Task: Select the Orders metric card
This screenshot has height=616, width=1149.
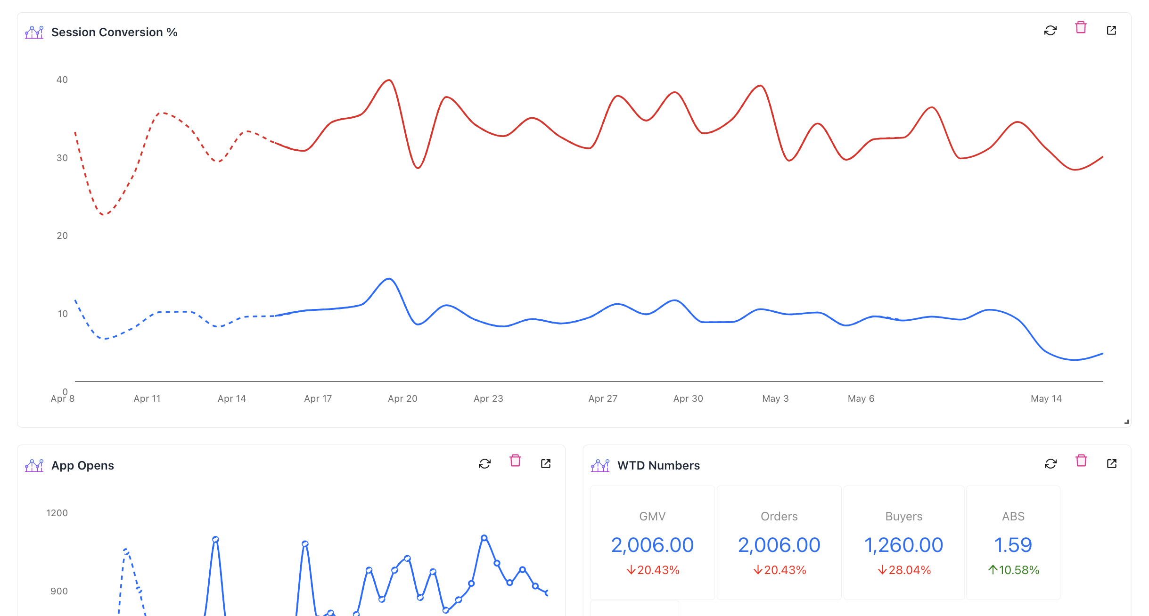Action: tap(779, 543)
